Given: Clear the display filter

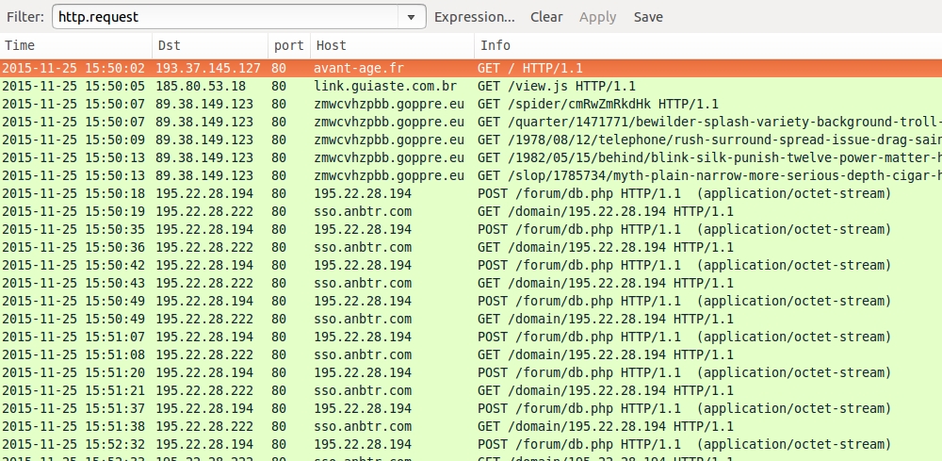Looking at the screenshot, I should coord(546,17).
